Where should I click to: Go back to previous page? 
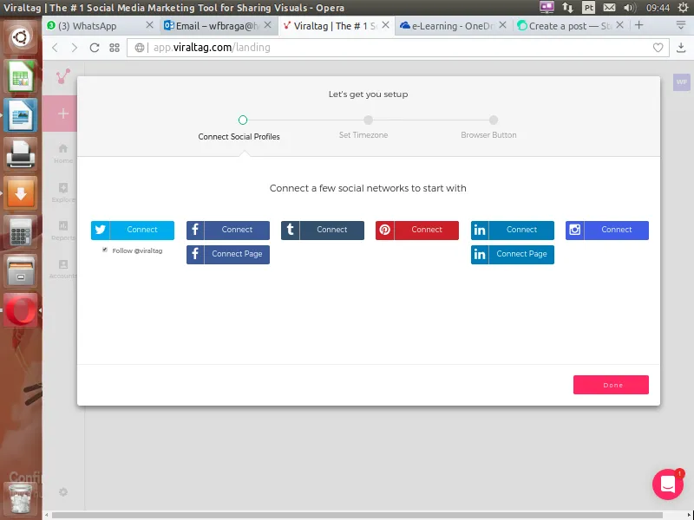(x=55, y=48)
